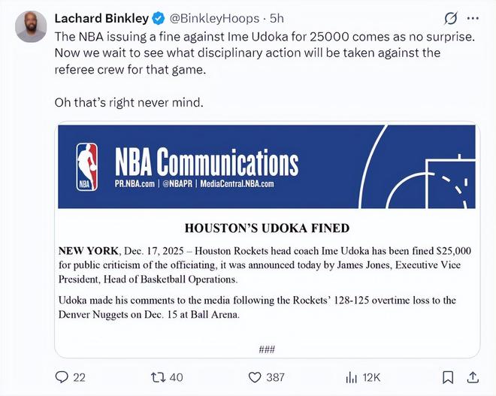This screenshot has width=496, height=396.
Task: Click the 5h post timestamp
Action: click(277, 17)
